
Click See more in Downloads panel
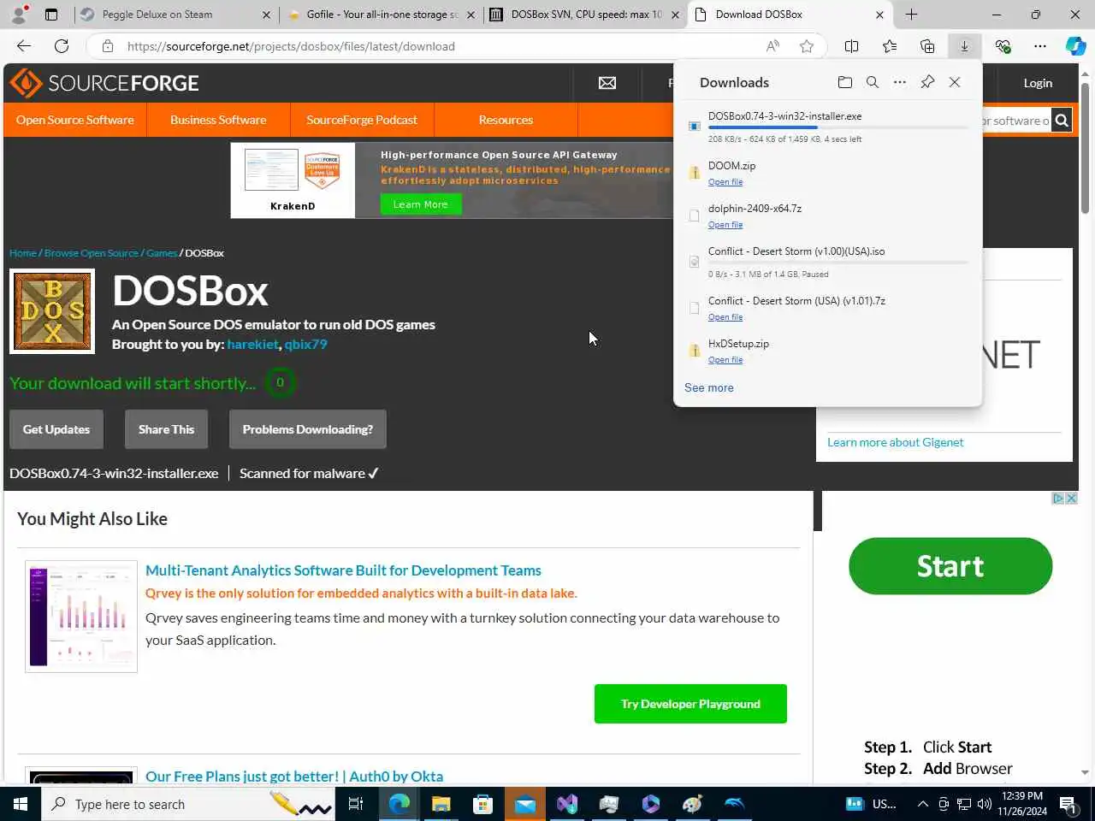tap(709, 387)
